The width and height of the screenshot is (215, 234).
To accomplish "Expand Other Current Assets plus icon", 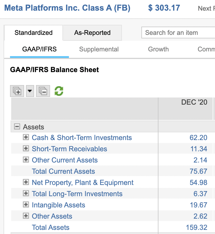I will tap(26, 160).
